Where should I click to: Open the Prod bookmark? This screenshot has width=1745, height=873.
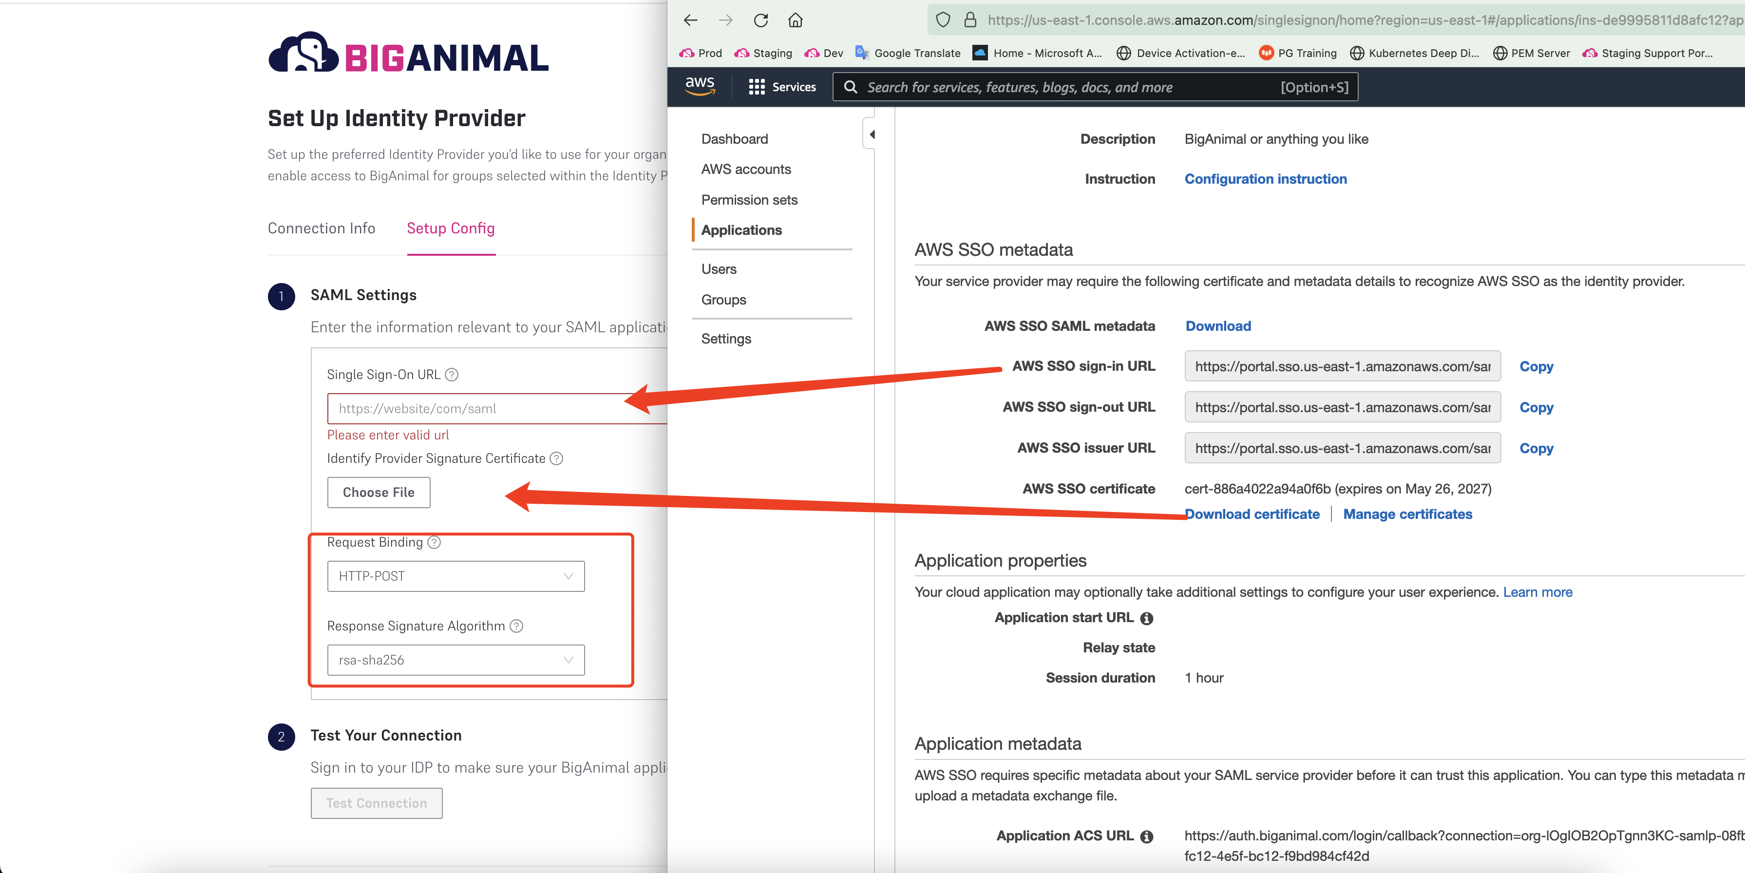(x=701, y=53)
